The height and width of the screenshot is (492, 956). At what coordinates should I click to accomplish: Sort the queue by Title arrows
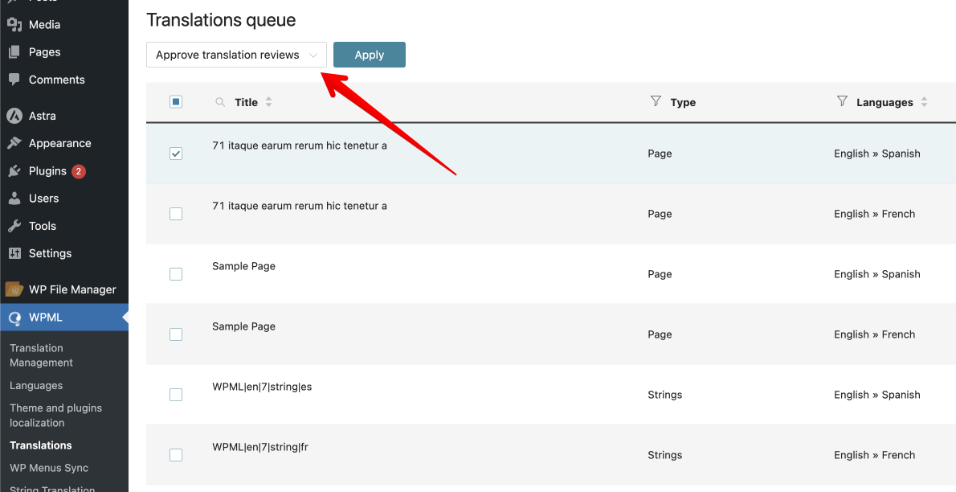click(269, 102)
